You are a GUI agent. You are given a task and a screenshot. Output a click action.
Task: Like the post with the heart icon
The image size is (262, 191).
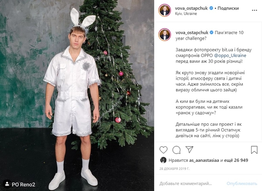pyautogui.click(x=163, y=150)
